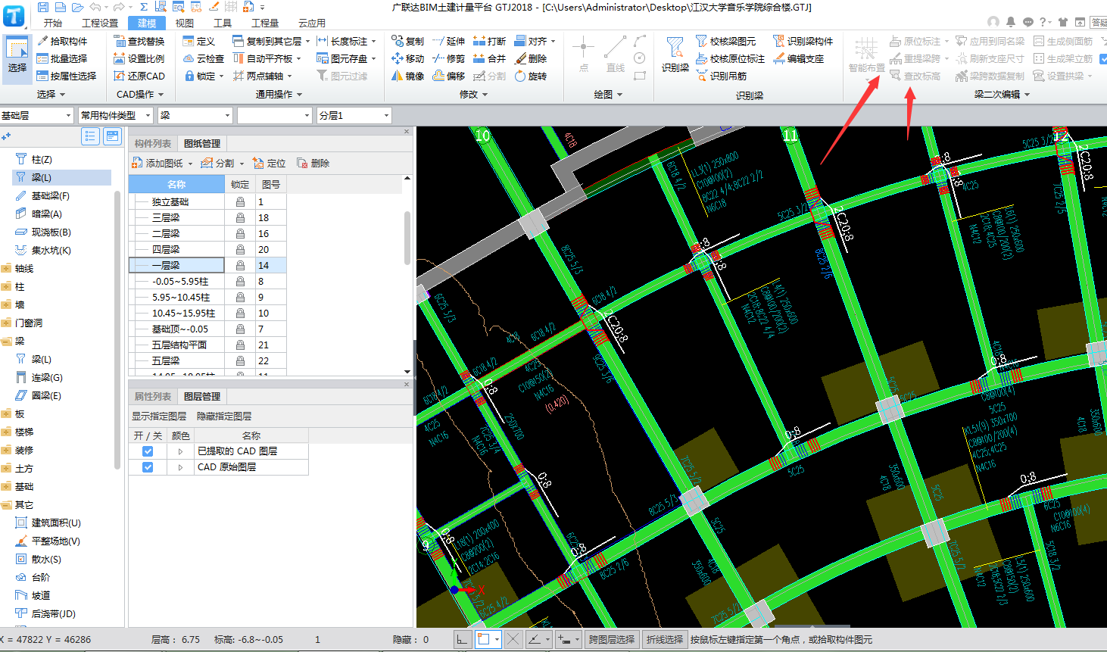Image resolution: width=1107 pixels, height=652 pixels.
Task: Click the 设置比例 set scale tool
Action: (139, 58)
